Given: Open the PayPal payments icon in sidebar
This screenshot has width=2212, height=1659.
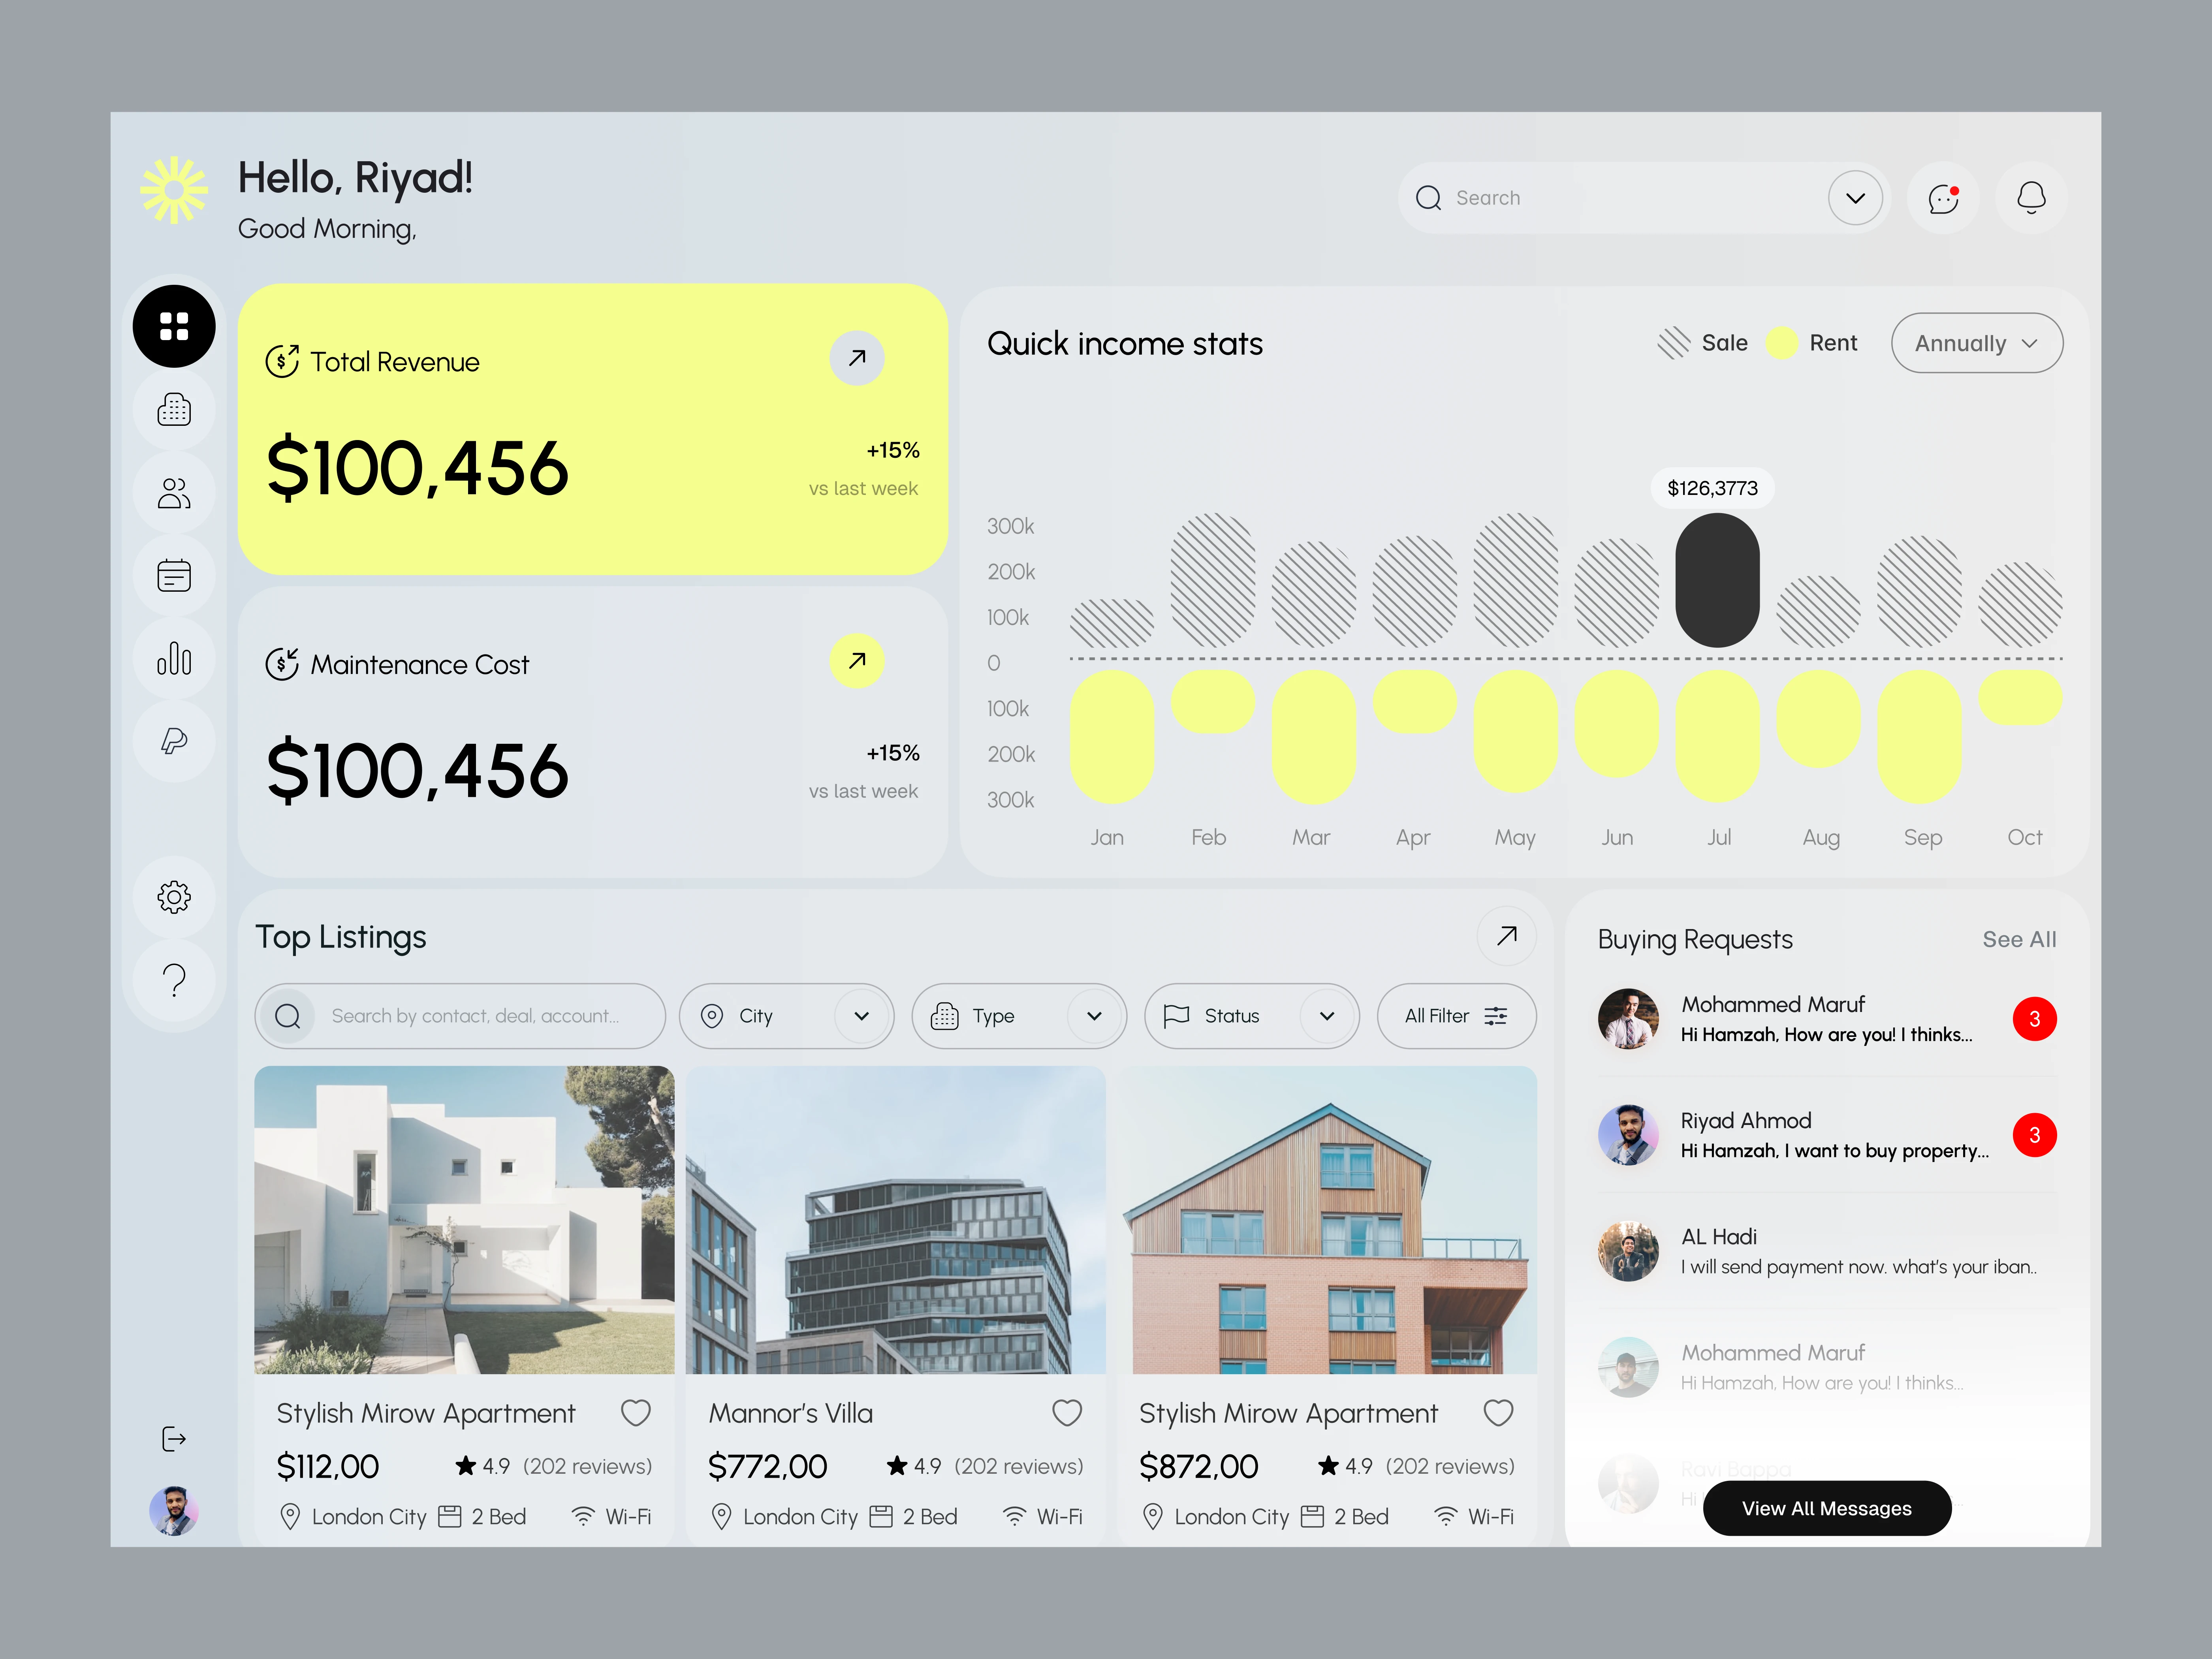Looking at the screenshot, I should coord(174,741).
